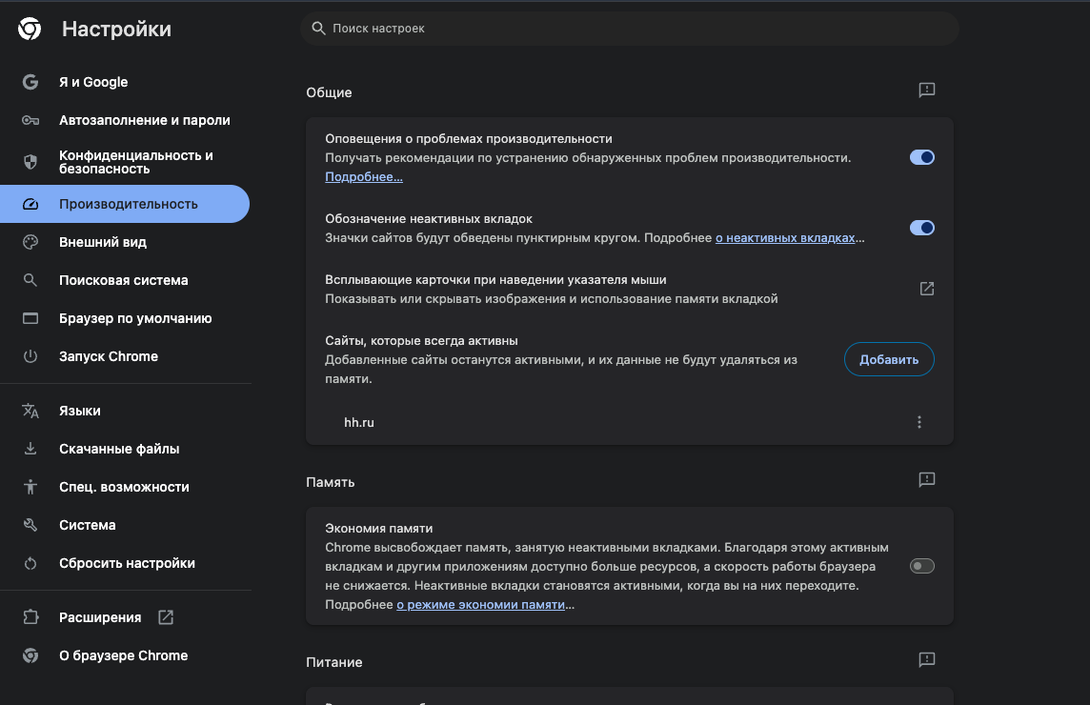Switch to 'Внешний вид' section
This screenshot has height=705, width=1090.
click(x=102, y=242)
